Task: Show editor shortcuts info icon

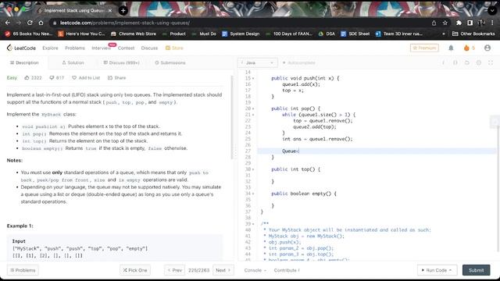Action: coord(443,62)
